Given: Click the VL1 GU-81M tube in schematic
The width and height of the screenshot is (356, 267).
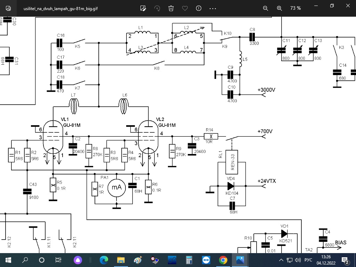Looking at the screenshot, I should point(53,139).
